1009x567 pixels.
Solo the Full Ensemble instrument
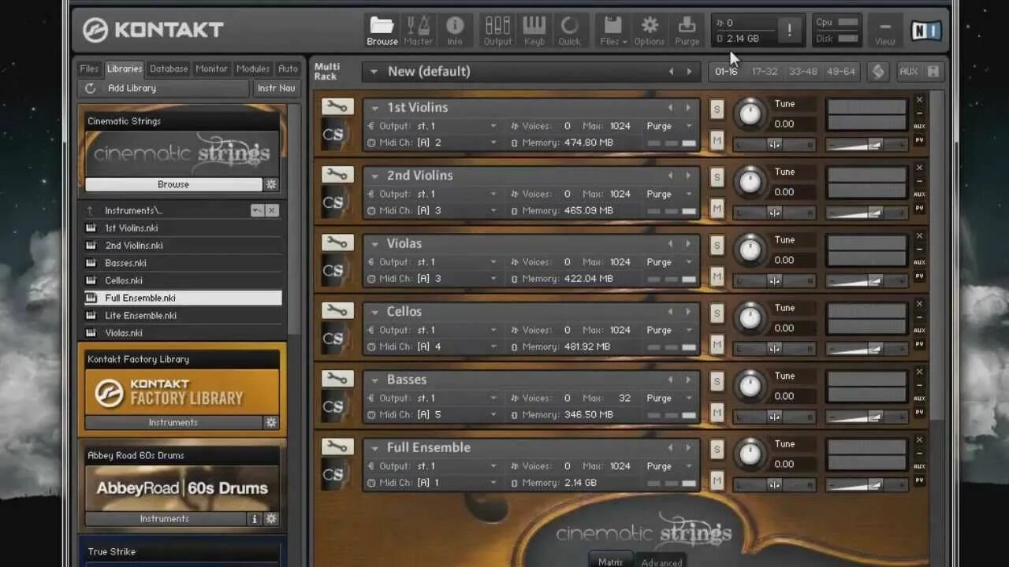tap(717, 450)
